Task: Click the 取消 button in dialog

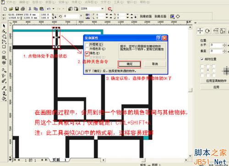Action: click(155, 64)
